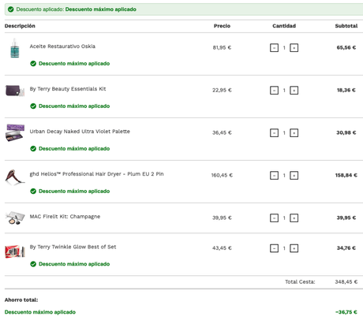The height and width of the screenshot is (320, 363).
Task: Click the 81,95 € price
Action: pyautogui.click(x=222, y=47)
